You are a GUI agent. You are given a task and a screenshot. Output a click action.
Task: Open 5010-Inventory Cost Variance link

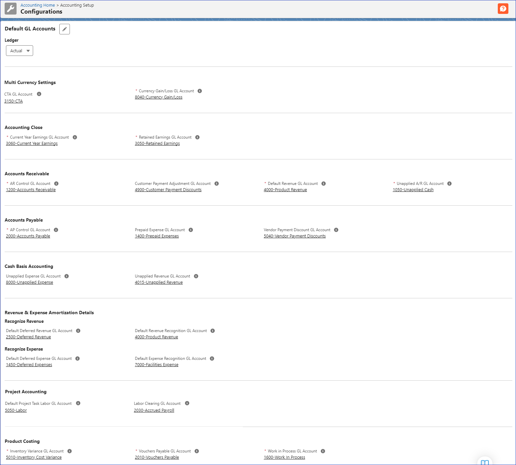tap(34, 457)
